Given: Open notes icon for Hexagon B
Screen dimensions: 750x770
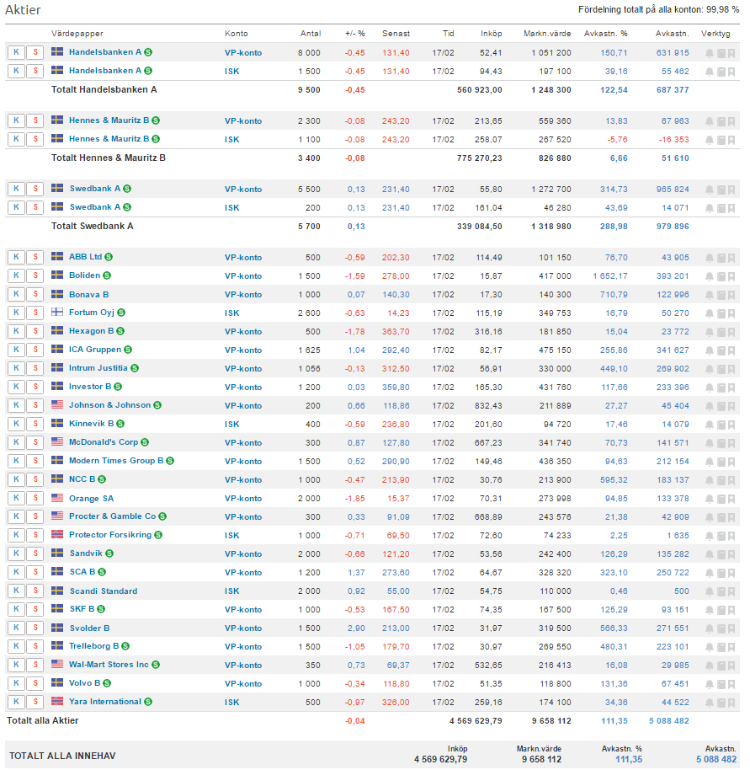Looking at the screenshot, I should 721,332.
